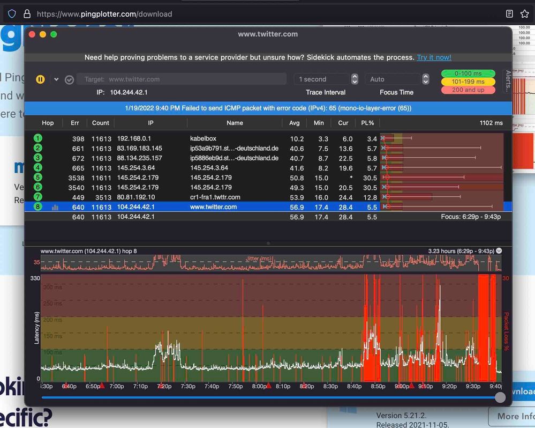Open the browser reader view icon
535x428 pixels.
click(x=509, y=14)
